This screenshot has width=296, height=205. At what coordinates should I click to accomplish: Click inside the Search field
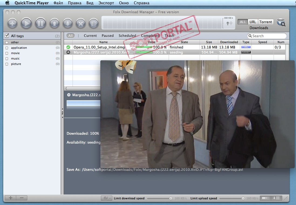(267, 36)
